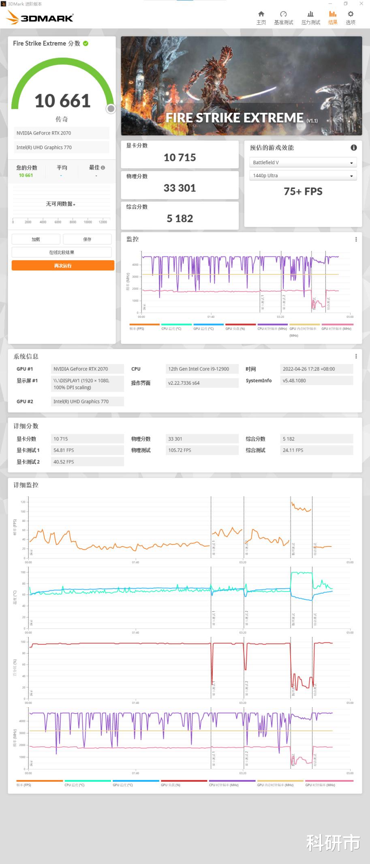
Task: Click the DISPLAY1 1920 × 1080 value
Action: (x=87, y=384)
